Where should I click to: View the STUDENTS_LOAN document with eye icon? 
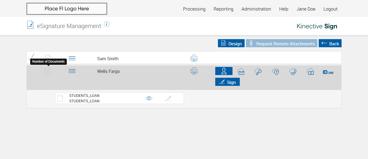pyautogui.click(x=149, y=98)
